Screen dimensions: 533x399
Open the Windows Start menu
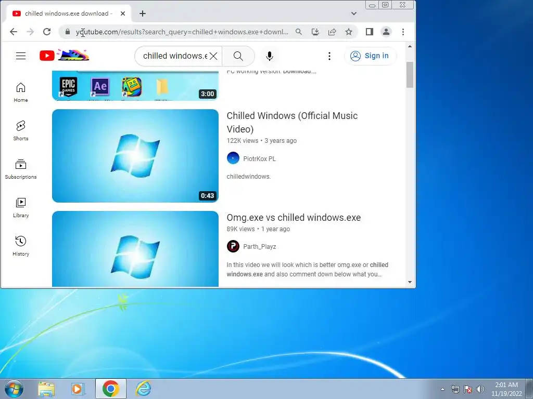(x=14, y=389)
